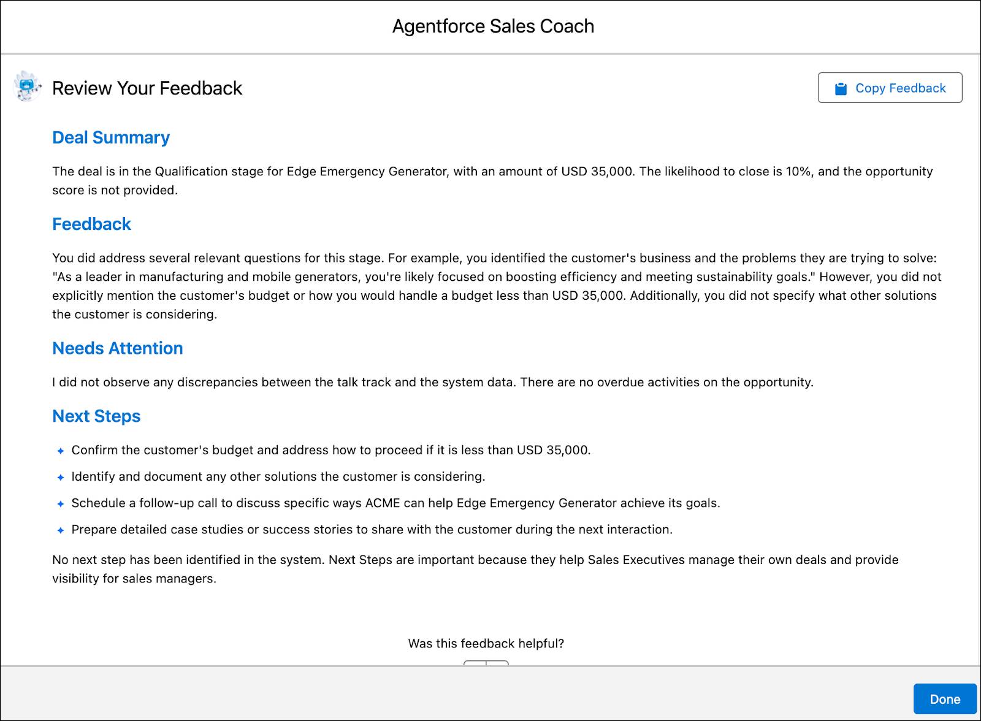Image resolution: width=981 pixels, height=721 pixels.
Task: Select the Feedback heading
Action: 91,224
